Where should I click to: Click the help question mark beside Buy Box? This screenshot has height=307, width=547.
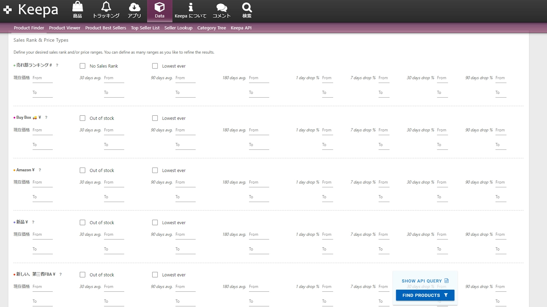click(46, 117)
